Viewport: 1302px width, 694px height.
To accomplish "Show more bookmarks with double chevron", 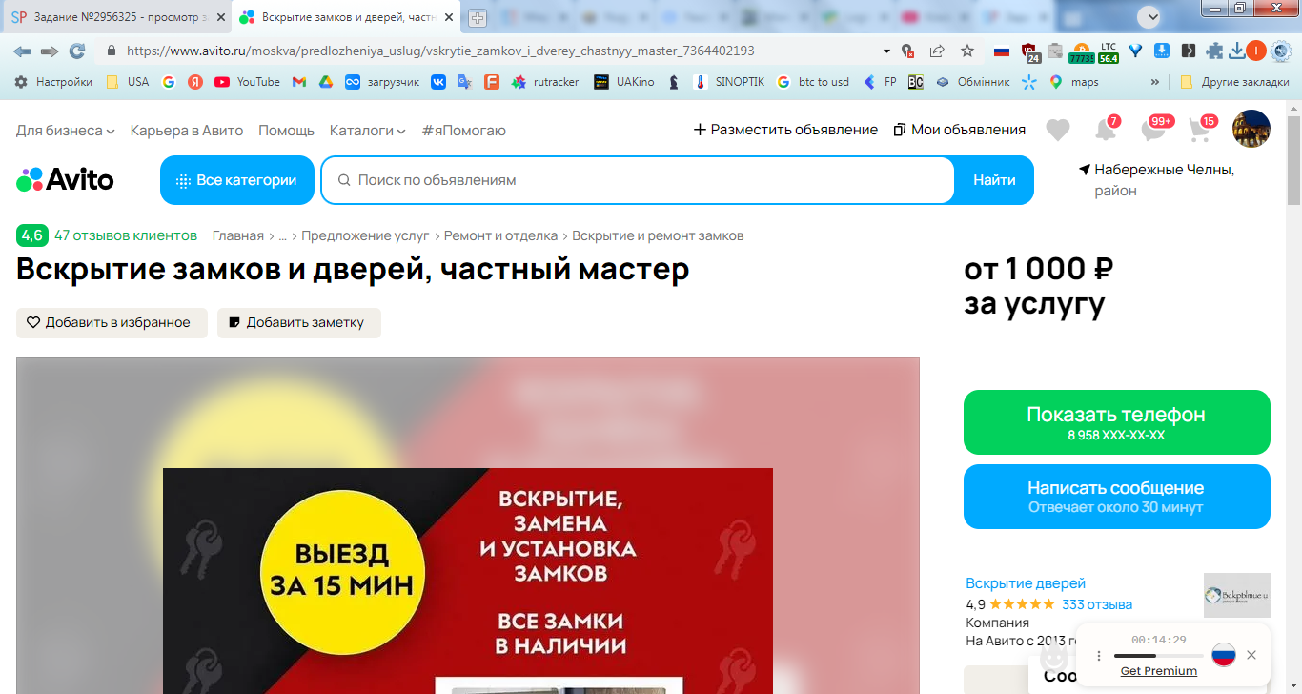I will (x=1155, y=82).
